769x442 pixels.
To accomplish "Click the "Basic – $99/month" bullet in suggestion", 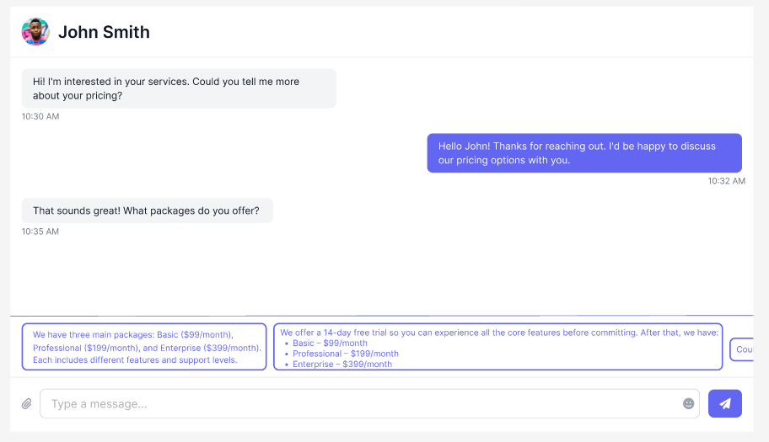I will click(x=330, y=343).
